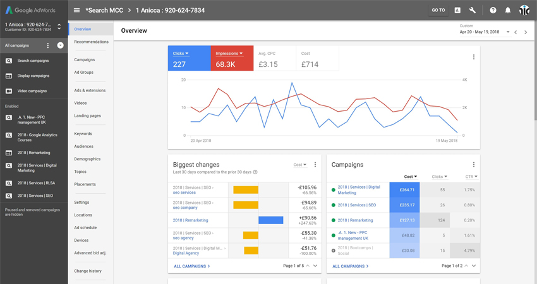
Task: Open the Campaigns card three-dot menu
Action: point(474,165)
